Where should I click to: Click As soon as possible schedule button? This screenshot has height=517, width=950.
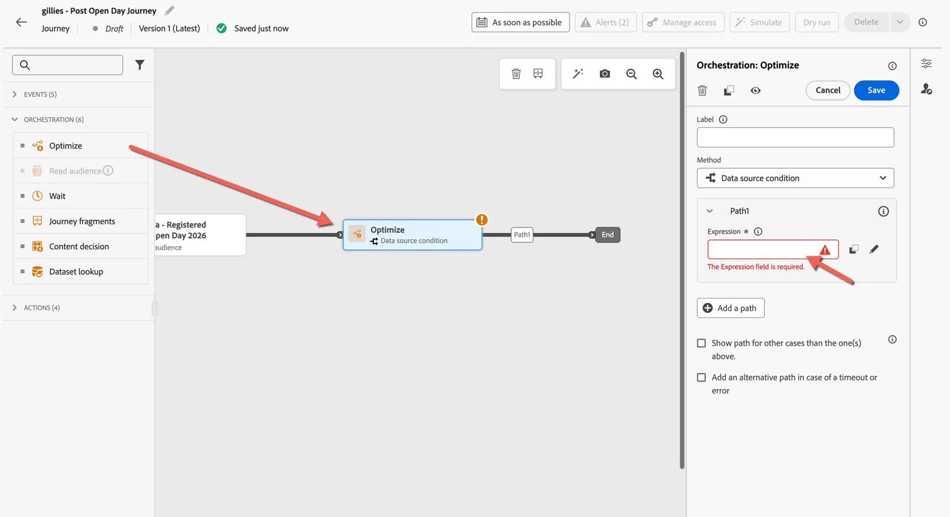[520, 22]
